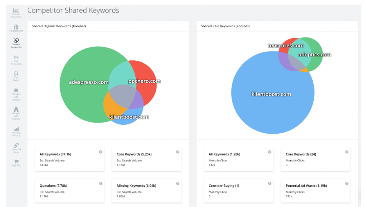
Task: Open Core Keywords (5.25k) card
Action: (147, 159)
